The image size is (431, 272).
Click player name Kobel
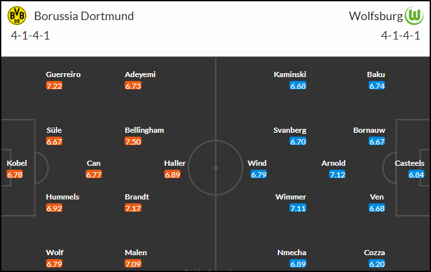point(17,163)
